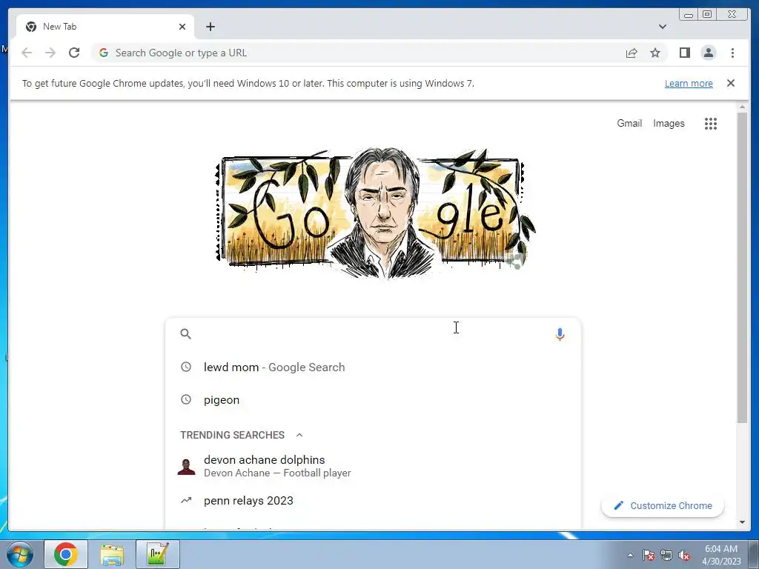
Task: Click the share page icon in address bar
Action: tap(632, 53)
